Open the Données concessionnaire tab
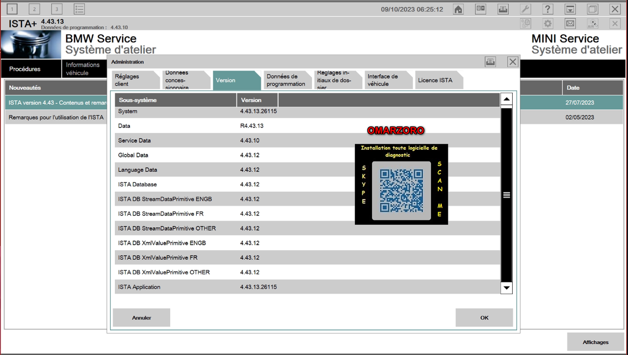The width and height of the screenshot is (628, 355). (x=186, y=80)
